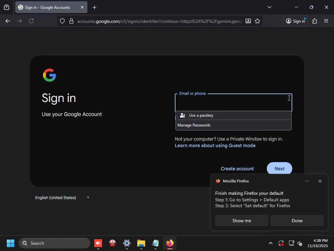Click the Use your Google Account text
This screenshot has width=334, height=251.
[72, 114]
